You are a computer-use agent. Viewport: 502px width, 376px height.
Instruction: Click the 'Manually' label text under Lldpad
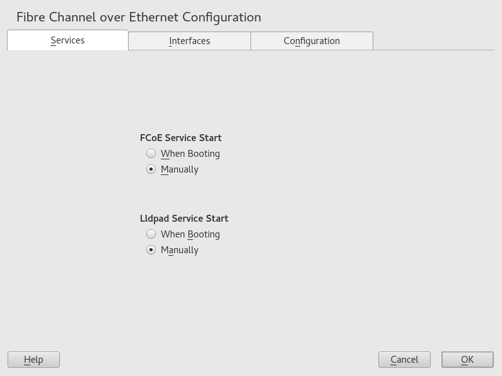[180, 250]
